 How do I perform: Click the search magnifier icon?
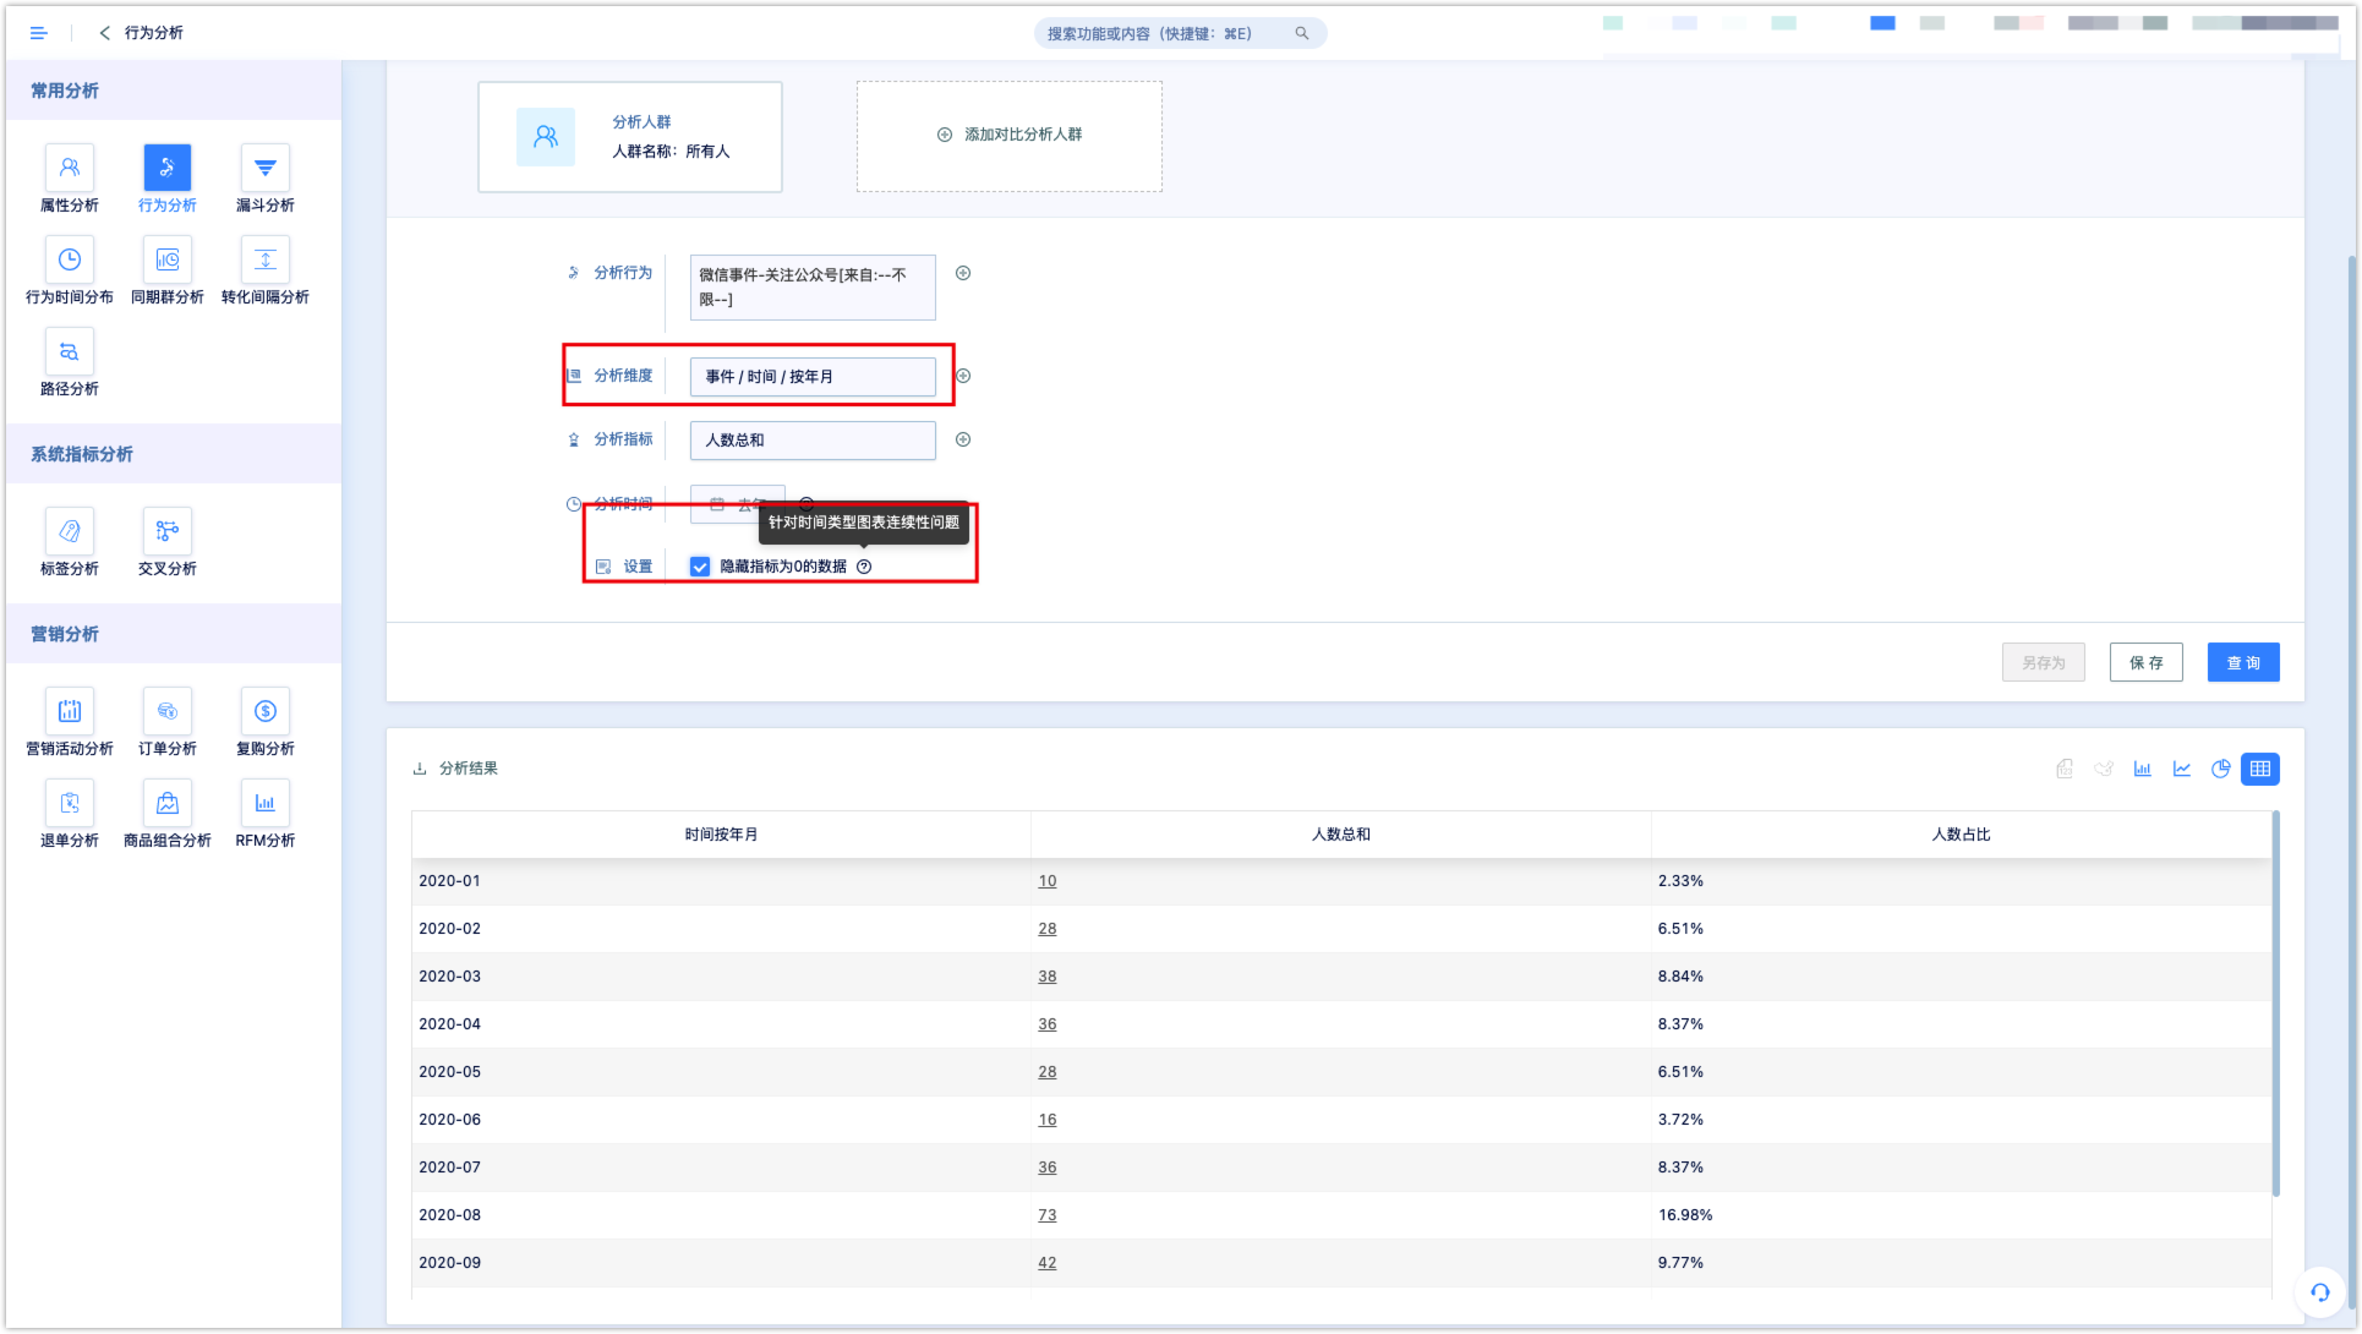point(1301,33)
